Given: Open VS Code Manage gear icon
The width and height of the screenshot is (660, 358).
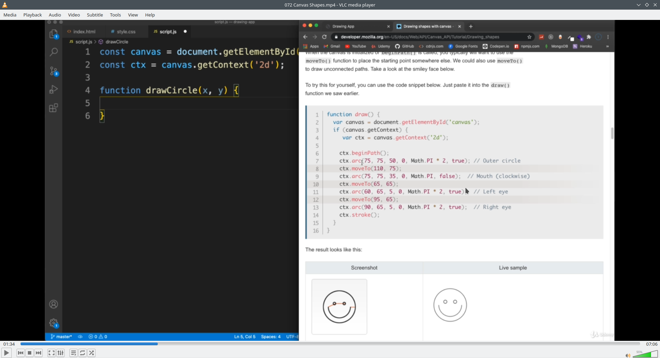Looking at the screenshot, I should coord(54,323).
